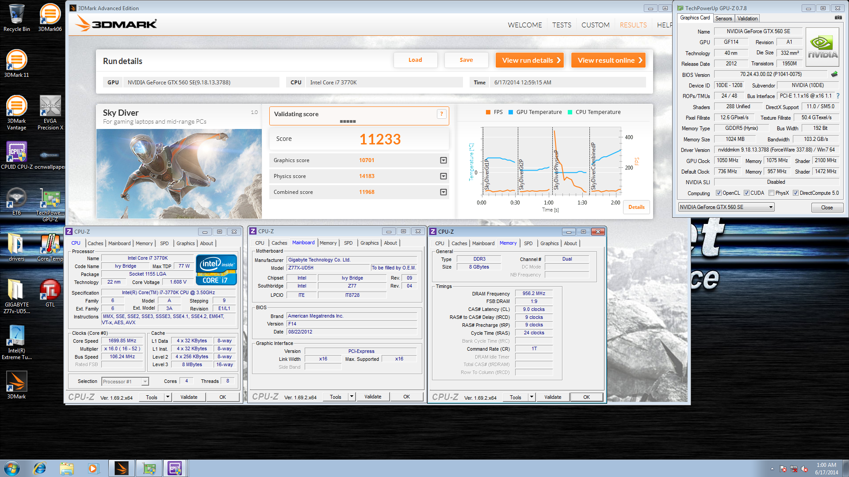The image size is (849, 477).
Task: Switch to the Validation tab in GPU-Z
Action: click(x=747, y=19)
